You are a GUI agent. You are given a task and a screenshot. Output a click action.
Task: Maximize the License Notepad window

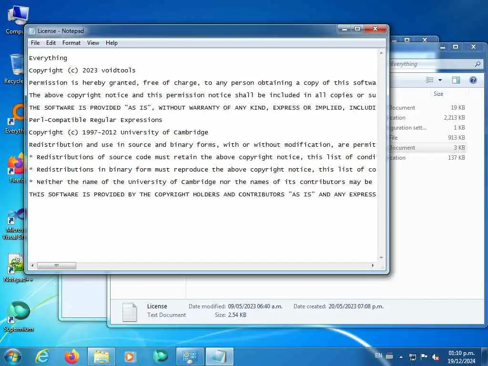point(357,29)
